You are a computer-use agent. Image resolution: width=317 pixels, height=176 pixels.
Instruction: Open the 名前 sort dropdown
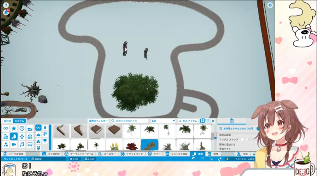pos(163,121)
